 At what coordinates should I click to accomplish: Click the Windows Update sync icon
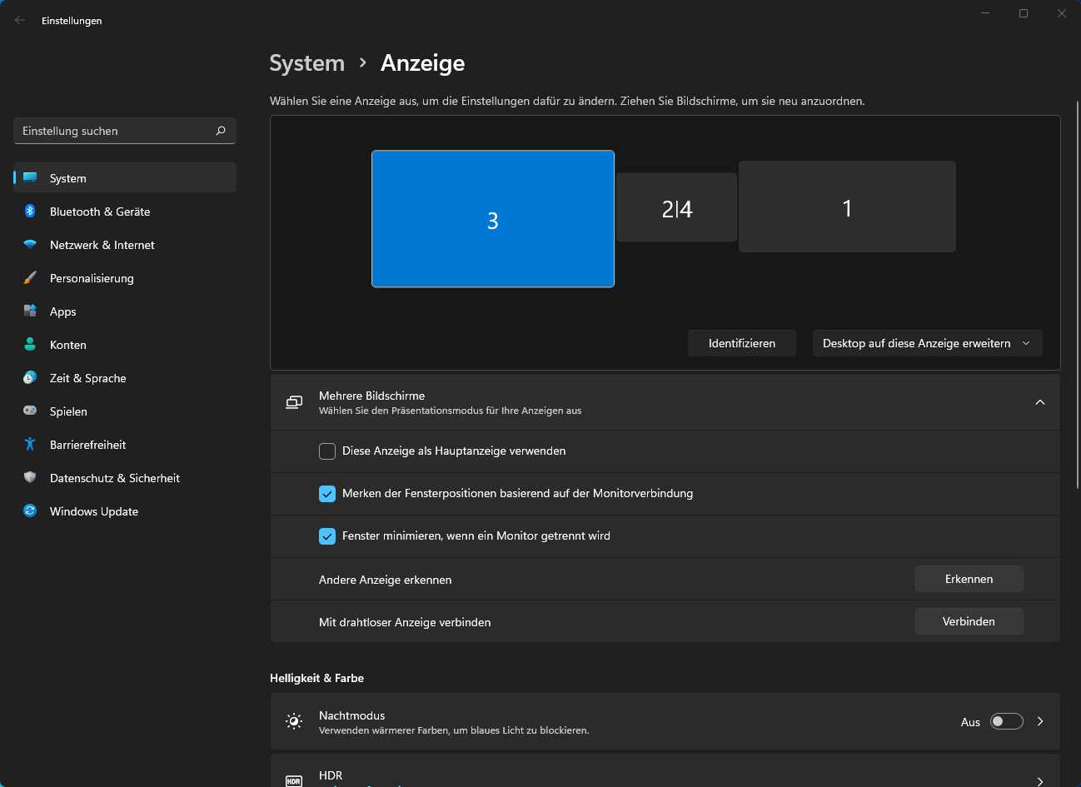30,511
